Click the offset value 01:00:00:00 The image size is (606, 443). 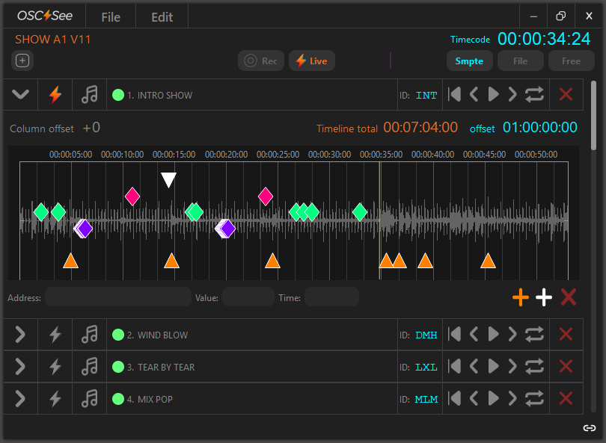(x=540, y=127)
